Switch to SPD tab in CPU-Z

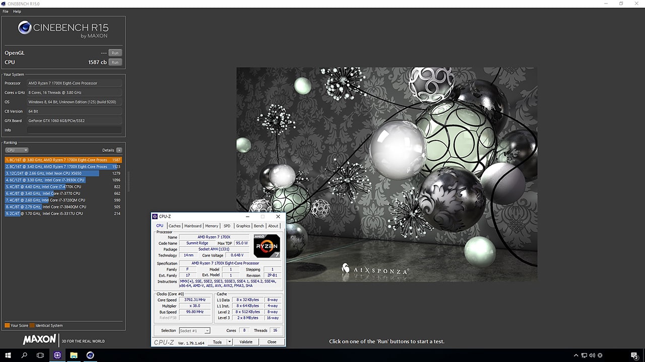click(x=227, y=226)
